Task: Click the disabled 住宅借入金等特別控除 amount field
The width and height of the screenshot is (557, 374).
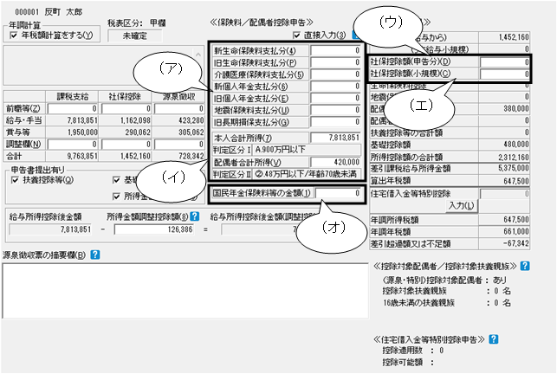Action: pyautogui.click(x=504, y=194)
